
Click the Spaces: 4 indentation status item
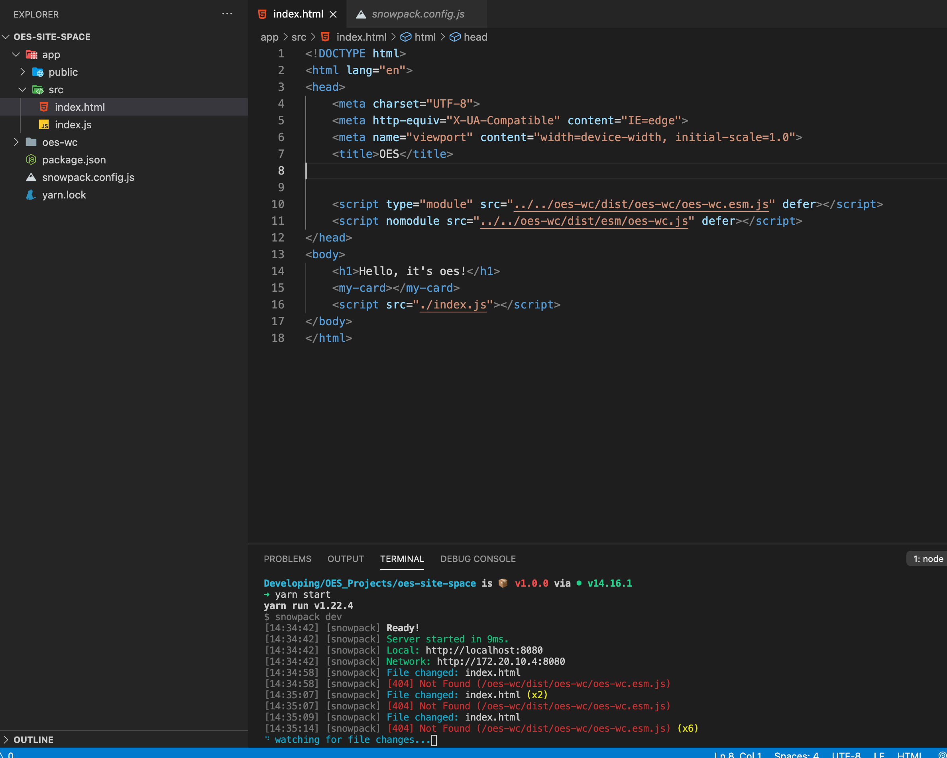point(796,754)
